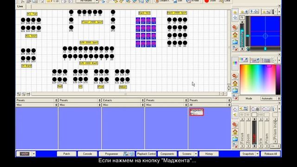297x167 pixels.
Task: Open Extracts pool type dropdown
Action: coord(123,100)
